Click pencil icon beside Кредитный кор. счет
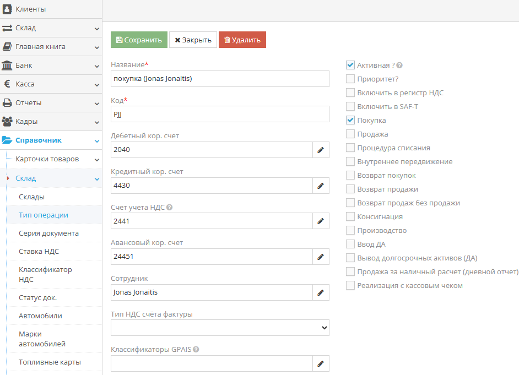Viewport: 519px width, 375px height. coord(320,186)
